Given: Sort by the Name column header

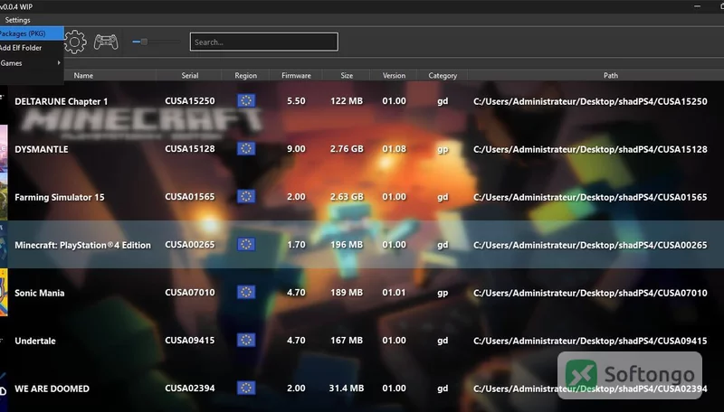Looking at the screenshot, I should click(x=83, y=76).
